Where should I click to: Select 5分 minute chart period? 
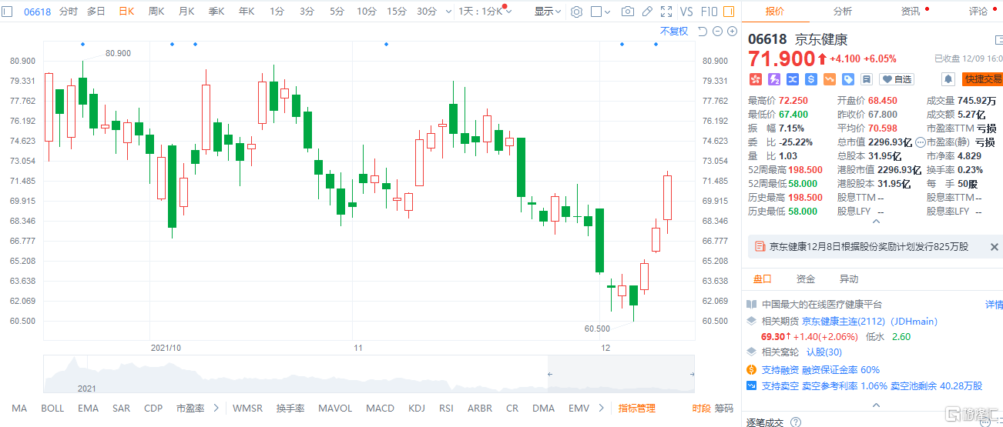[337, 12]
